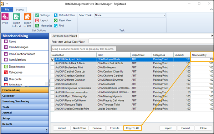Expand navigation pane options chevron

tap(47, 130)
